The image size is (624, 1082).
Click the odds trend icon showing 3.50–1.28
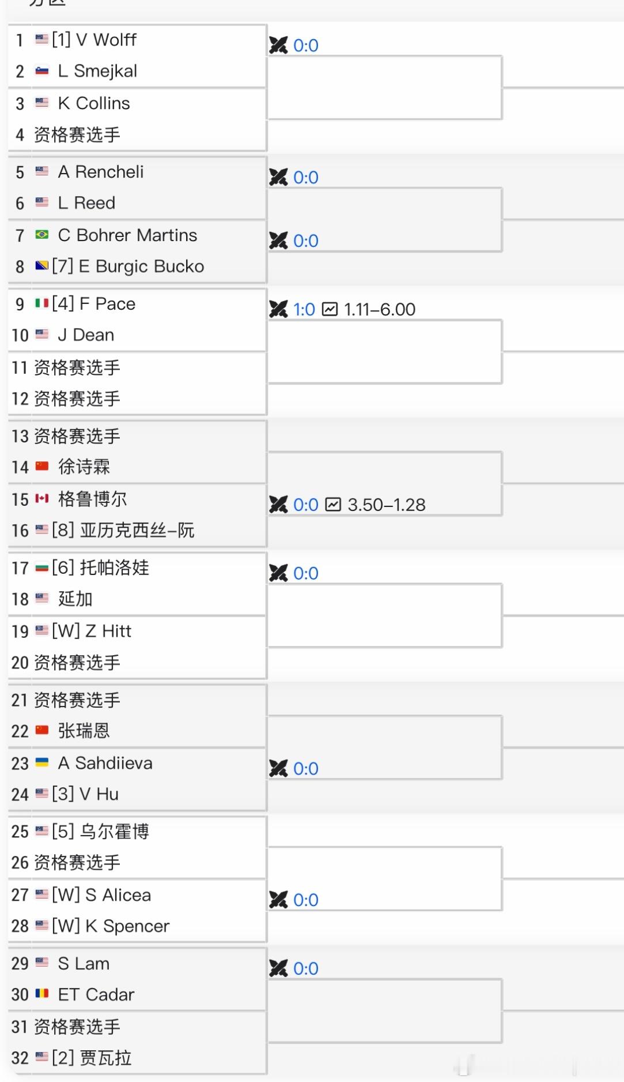333,505
